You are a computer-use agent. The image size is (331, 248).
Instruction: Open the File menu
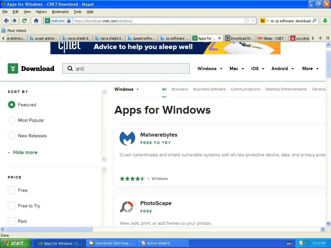tap(5, 12)
